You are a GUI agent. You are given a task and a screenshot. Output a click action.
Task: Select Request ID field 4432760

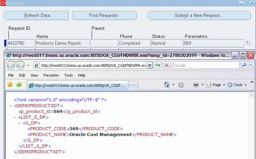click(20, 43)
